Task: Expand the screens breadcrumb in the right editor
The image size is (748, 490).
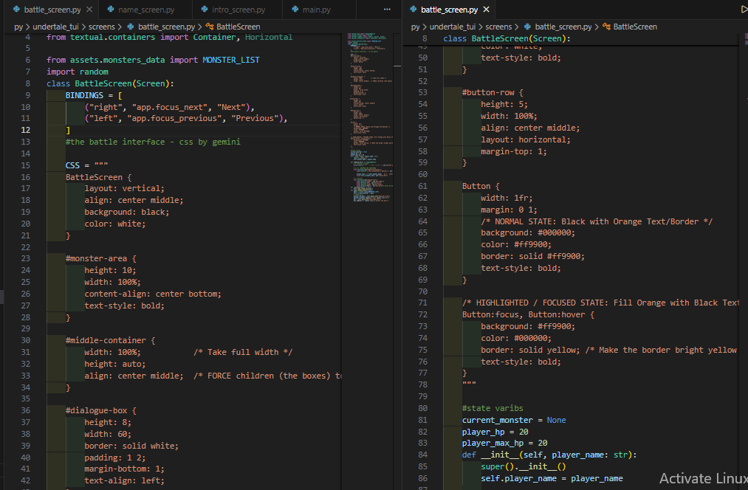Action: (499, 27)
